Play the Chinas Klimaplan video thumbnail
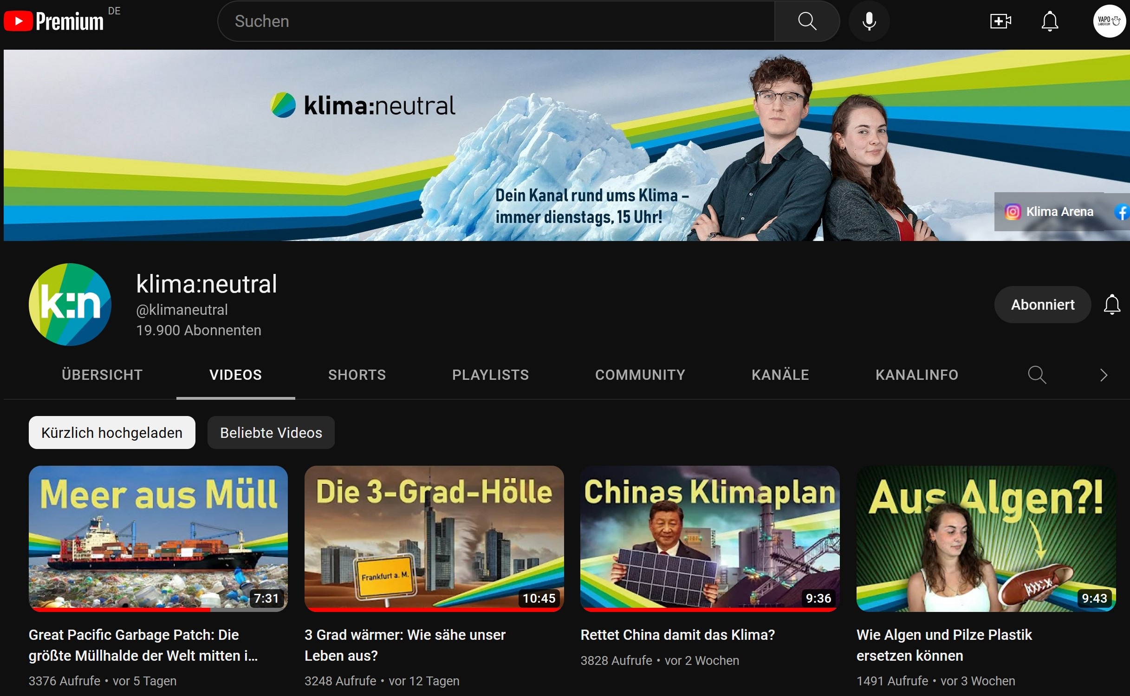The image size is (1130, 696). 710,539
